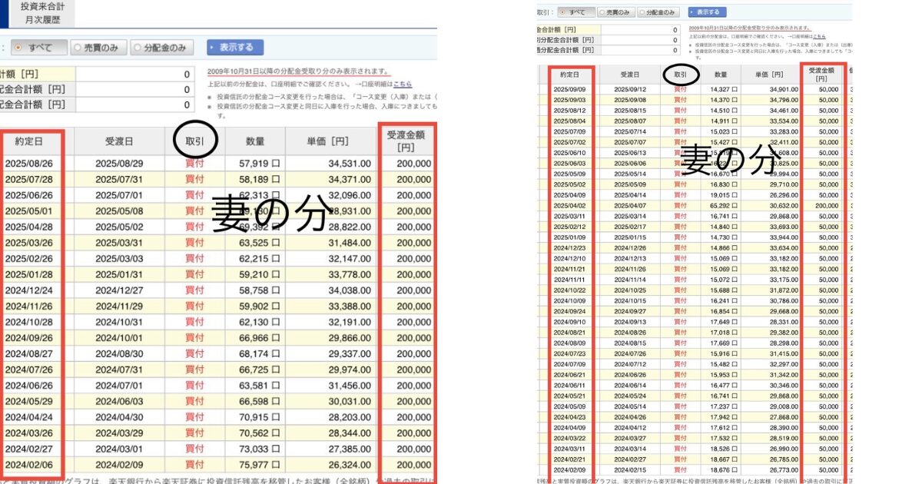Click large 表示する button on left

235,48
